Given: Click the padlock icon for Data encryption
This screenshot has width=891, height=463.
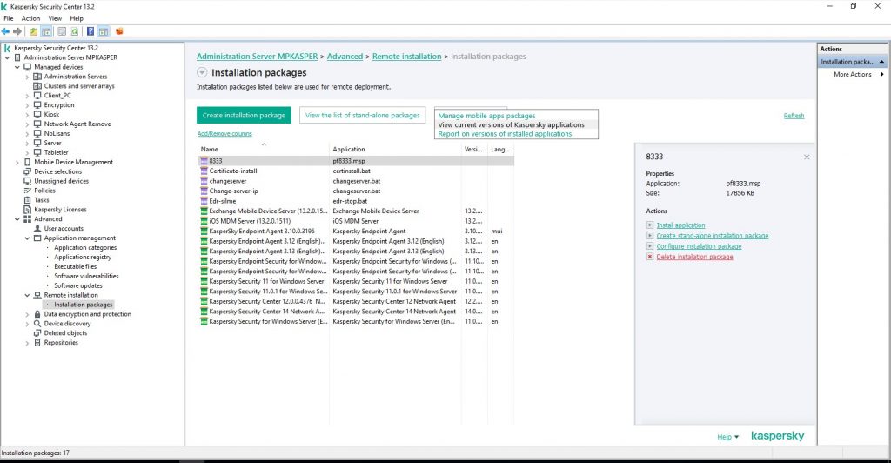Looking at the screenshot, I should (x=37, y=314).
